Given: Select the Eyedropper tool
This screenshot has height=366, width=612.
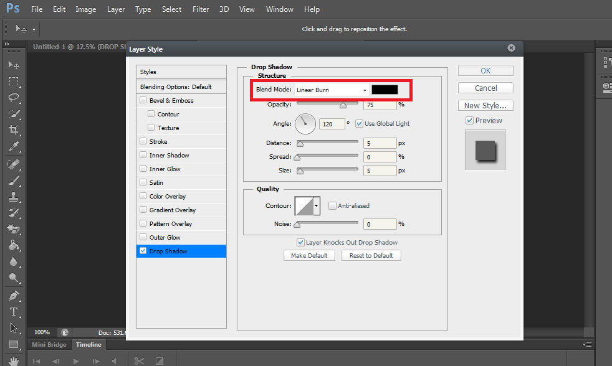Looking at the screenshot, I should click(x=14, y=146).
